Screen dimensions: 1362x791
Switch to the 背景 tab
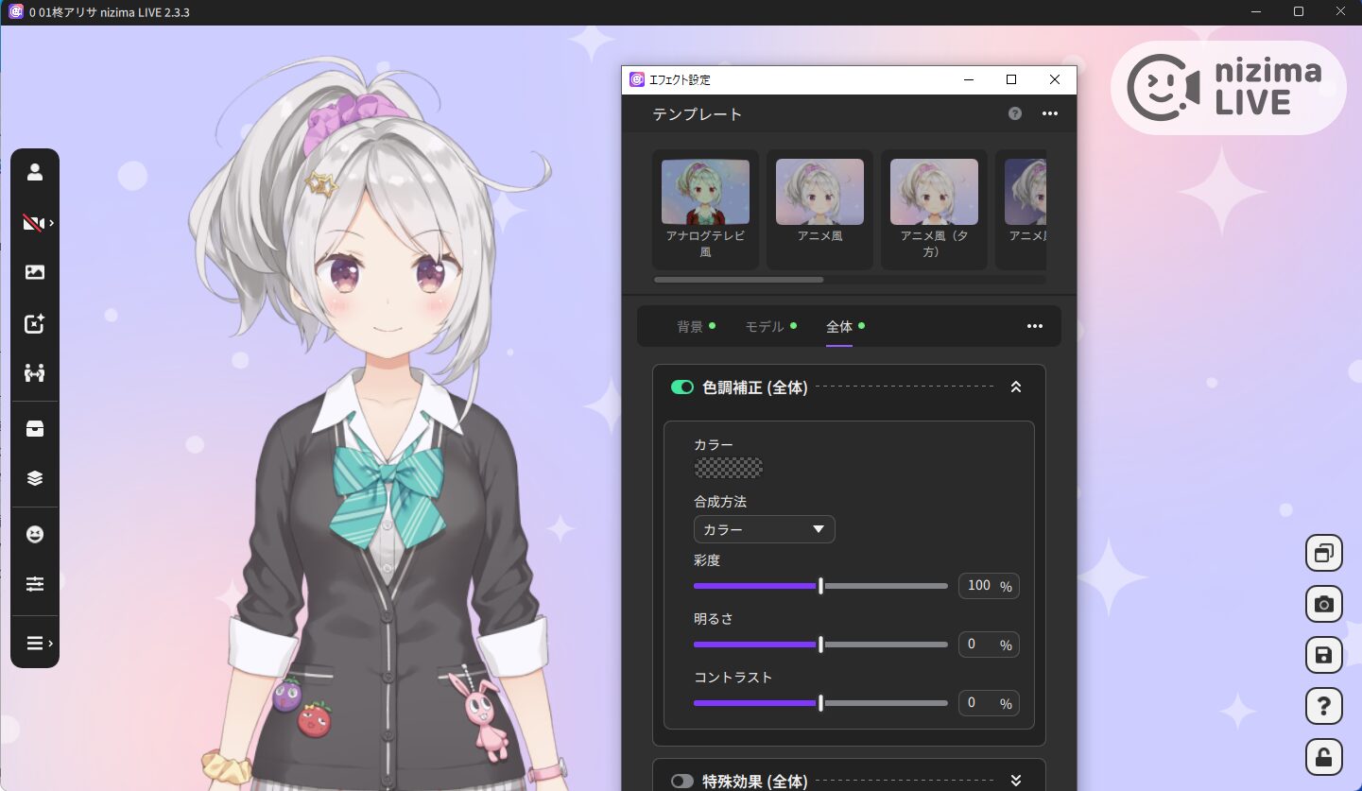coord(689,326)
